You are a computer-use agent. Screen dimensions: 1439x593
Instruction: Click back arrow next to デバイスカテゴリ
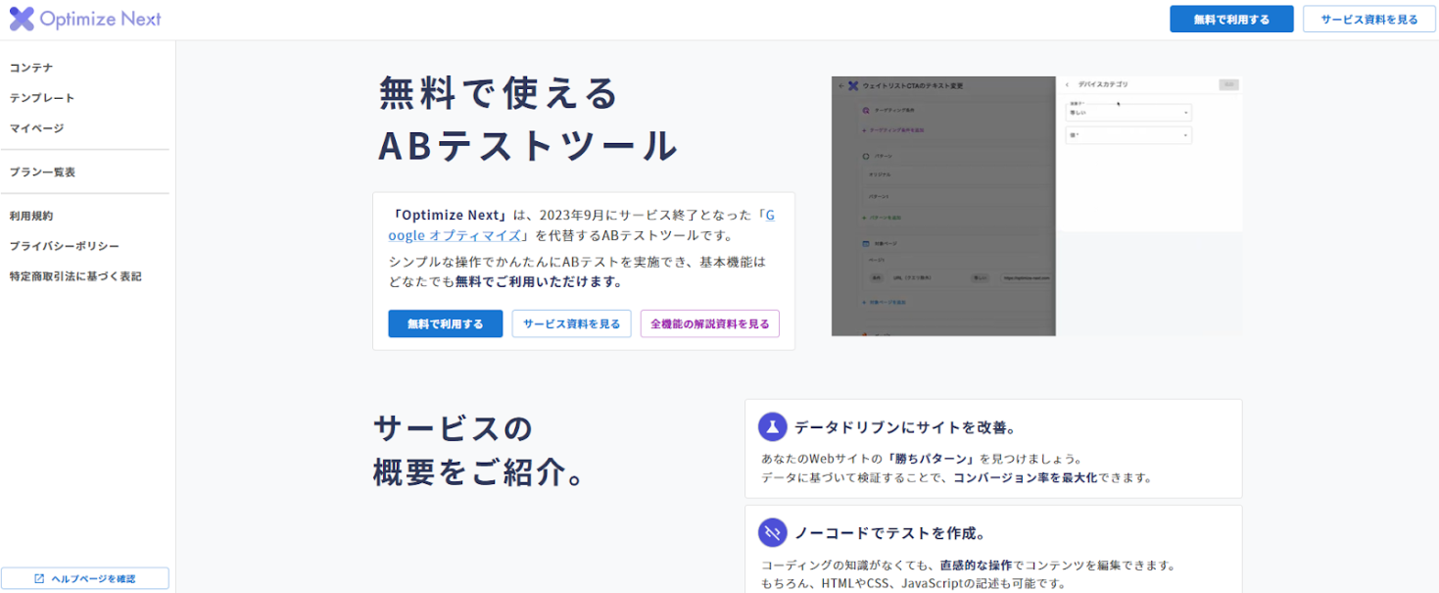point(1067,85)
